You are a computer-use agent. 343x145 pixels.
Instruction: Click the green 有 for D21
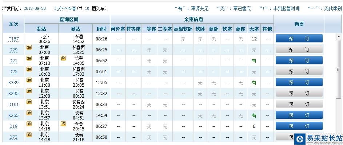254,61
